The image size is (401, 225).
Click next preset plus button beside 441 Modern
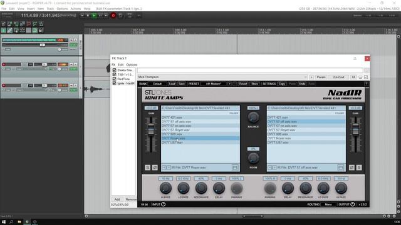pos(229,84)
